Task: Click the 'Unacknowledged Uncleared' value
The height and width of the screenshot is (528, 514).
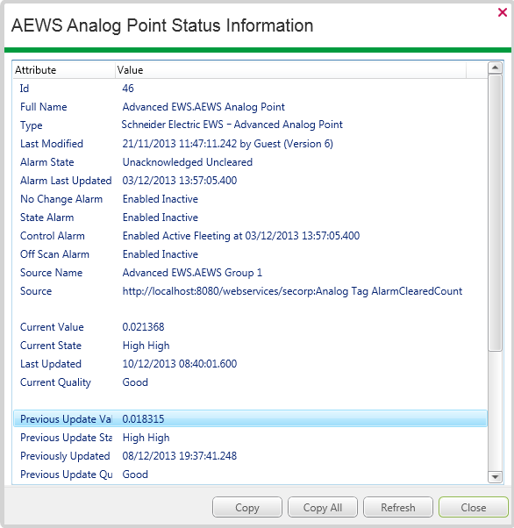Action: (x=188, y=162)
